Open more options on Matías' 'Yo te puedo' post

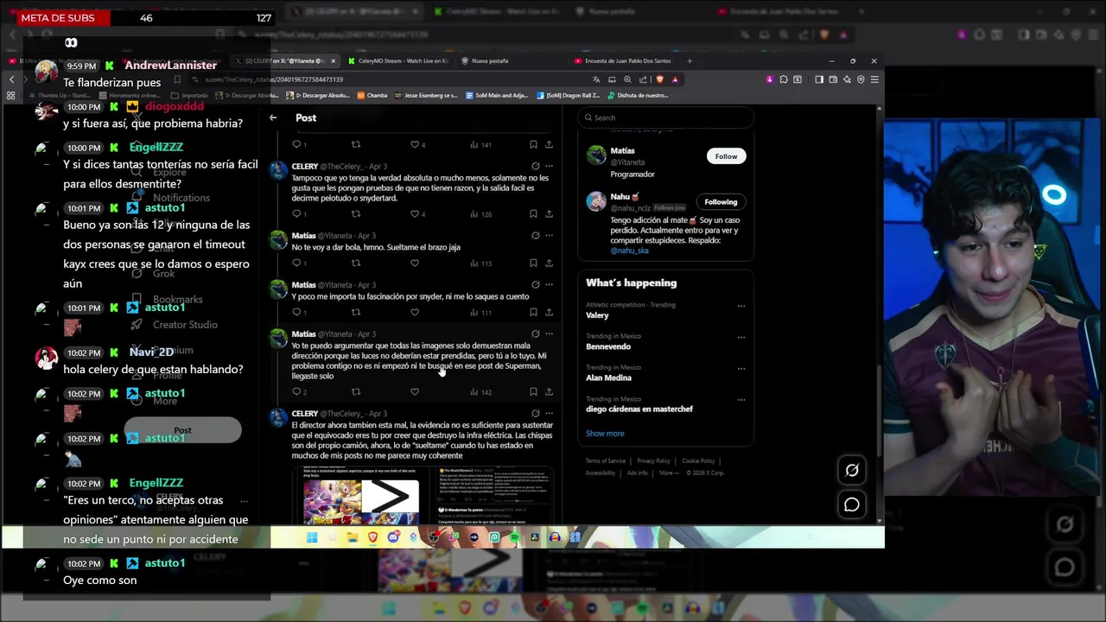pos(549,333)
